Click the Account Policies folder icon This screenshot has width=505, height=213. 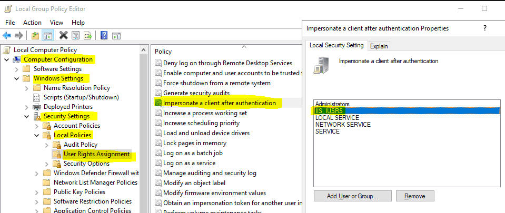(47, 126)
